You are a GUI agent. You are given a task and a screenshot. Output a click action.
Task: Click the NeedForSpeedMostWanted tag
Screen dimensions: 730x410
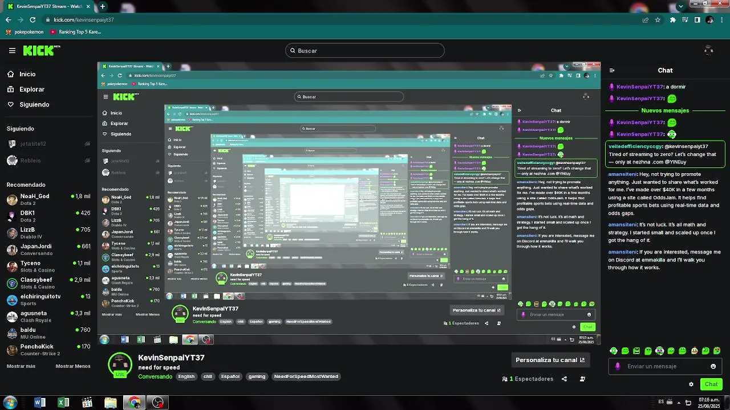(306, 376)
